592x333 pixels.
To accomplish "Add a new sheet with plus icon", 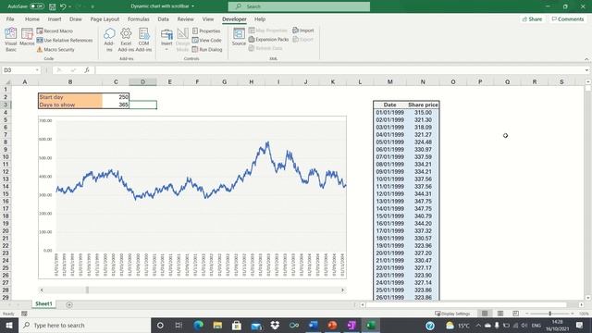I will [69, 304].
